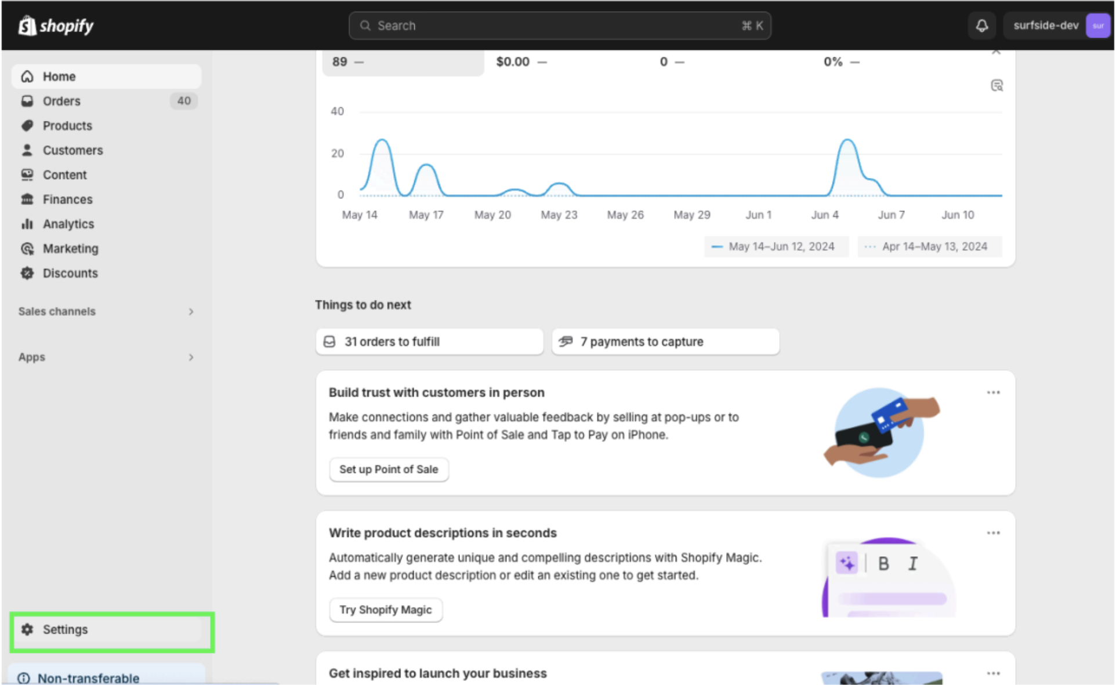Click May 14–Jun 12, 2024 legend
1116x685 pixels.
click(776, 247)
